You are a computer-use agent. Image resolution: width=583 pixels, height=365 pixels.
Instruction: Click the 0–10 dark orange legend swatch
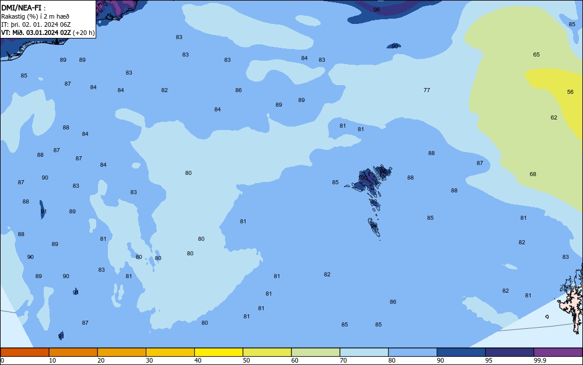(24, 352)
